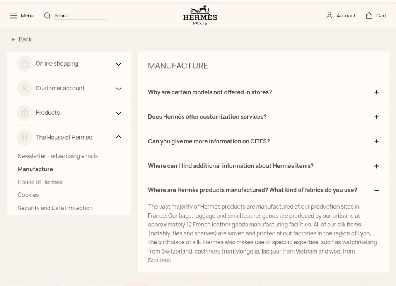
Task: Collapse The House of Hermès chevron
Action: (118, 137)
